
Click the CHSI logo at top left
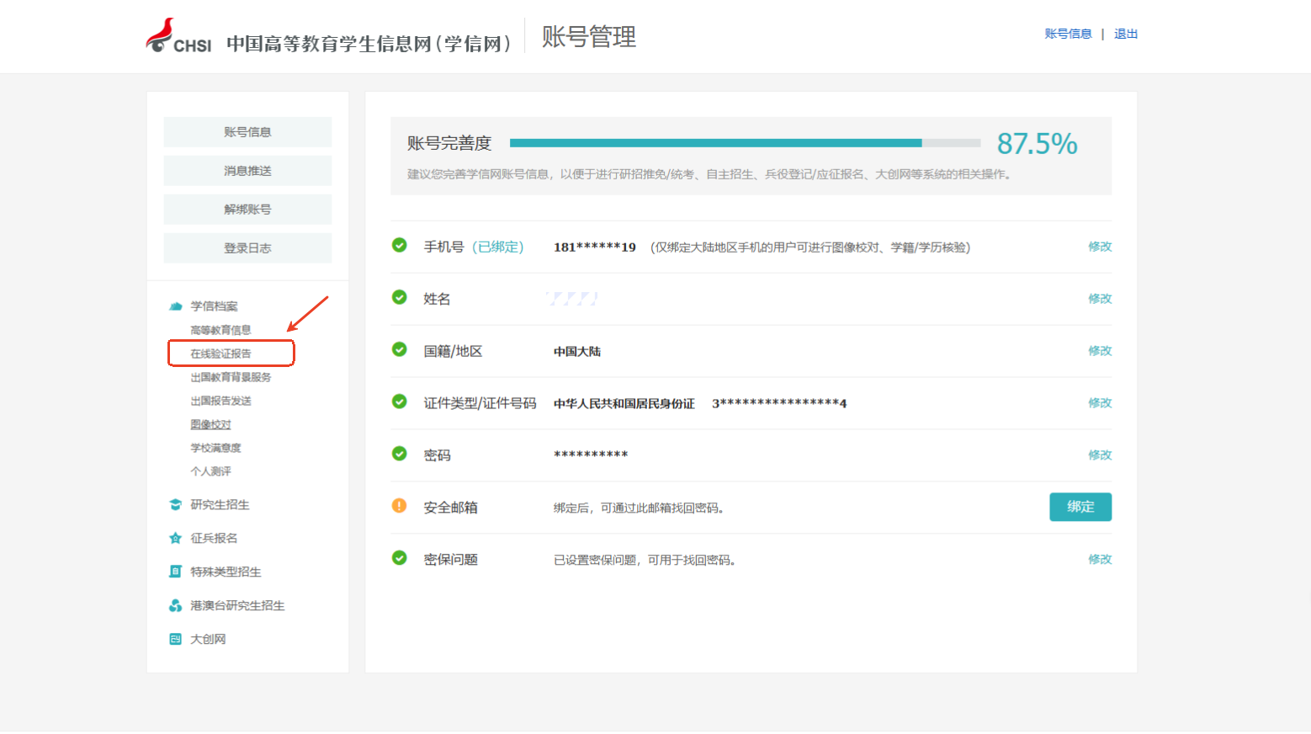pos(178,36)
